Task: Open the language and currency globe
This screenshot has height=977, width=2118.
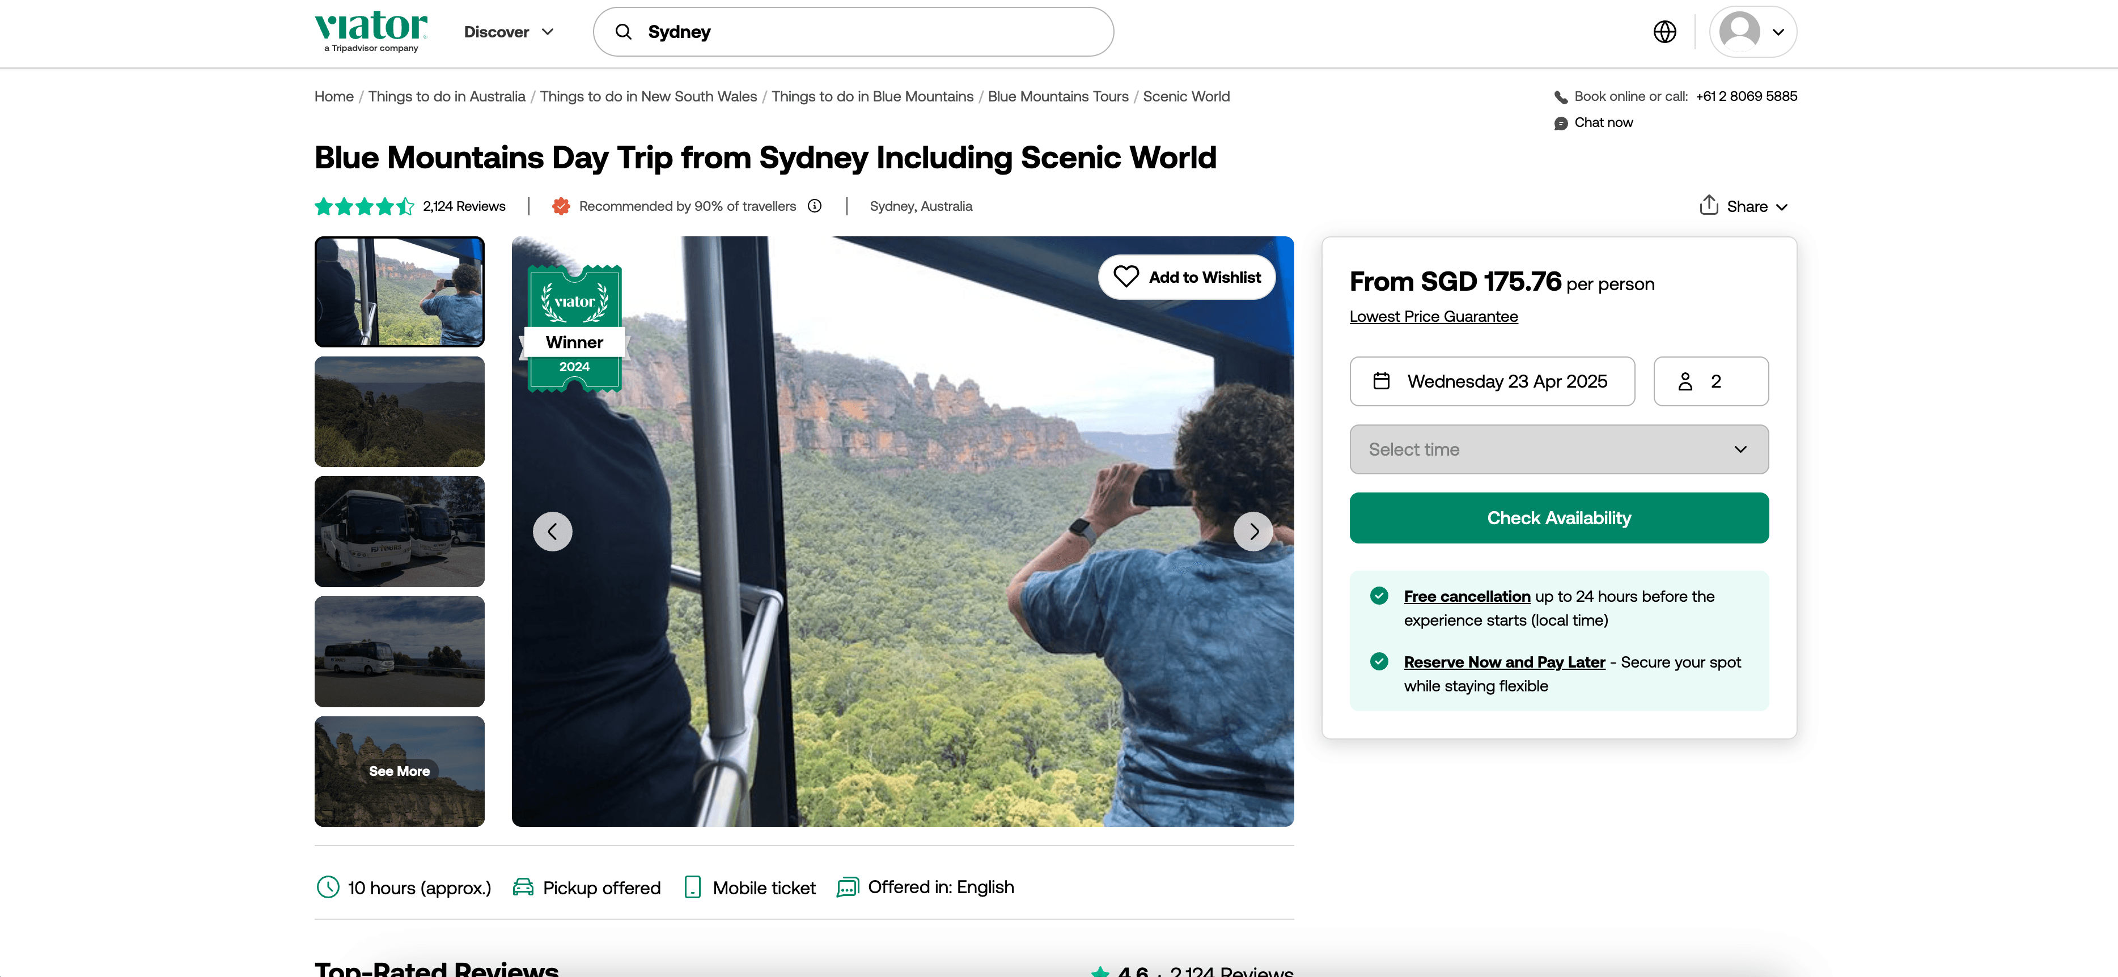Action: 1664,32
